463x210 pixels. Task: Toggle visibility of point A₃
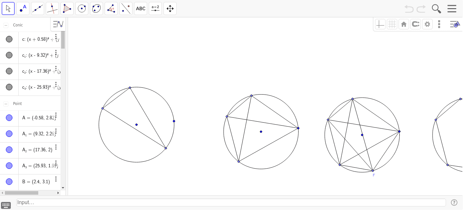[9, 166]
